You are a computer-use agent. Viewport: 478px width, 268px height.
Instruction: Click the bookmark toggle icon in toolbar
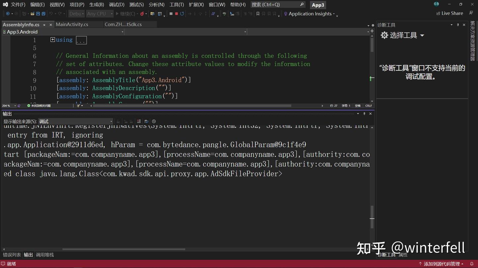[x=258, y=14]
